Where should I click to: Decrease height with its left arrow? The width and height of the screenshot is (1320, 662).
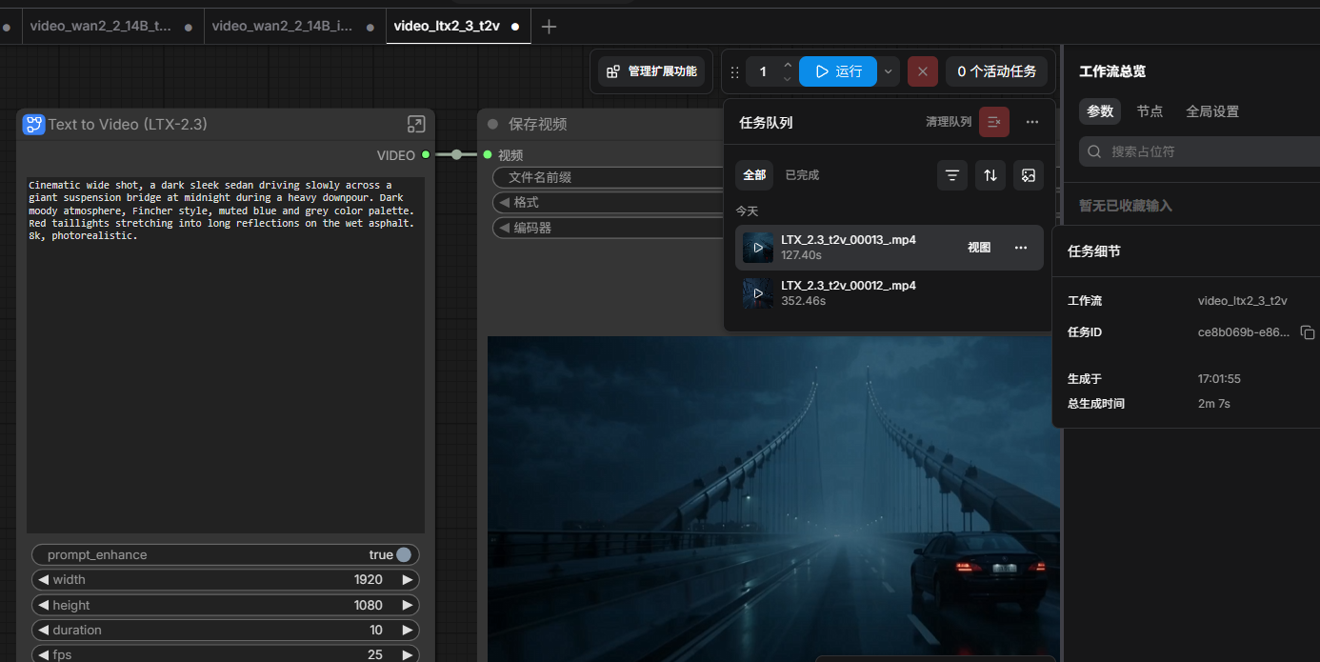point(42,605)
